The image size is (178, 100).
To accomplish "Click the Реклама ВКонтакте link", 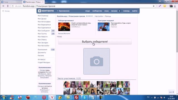I will (x=64, y=34).
